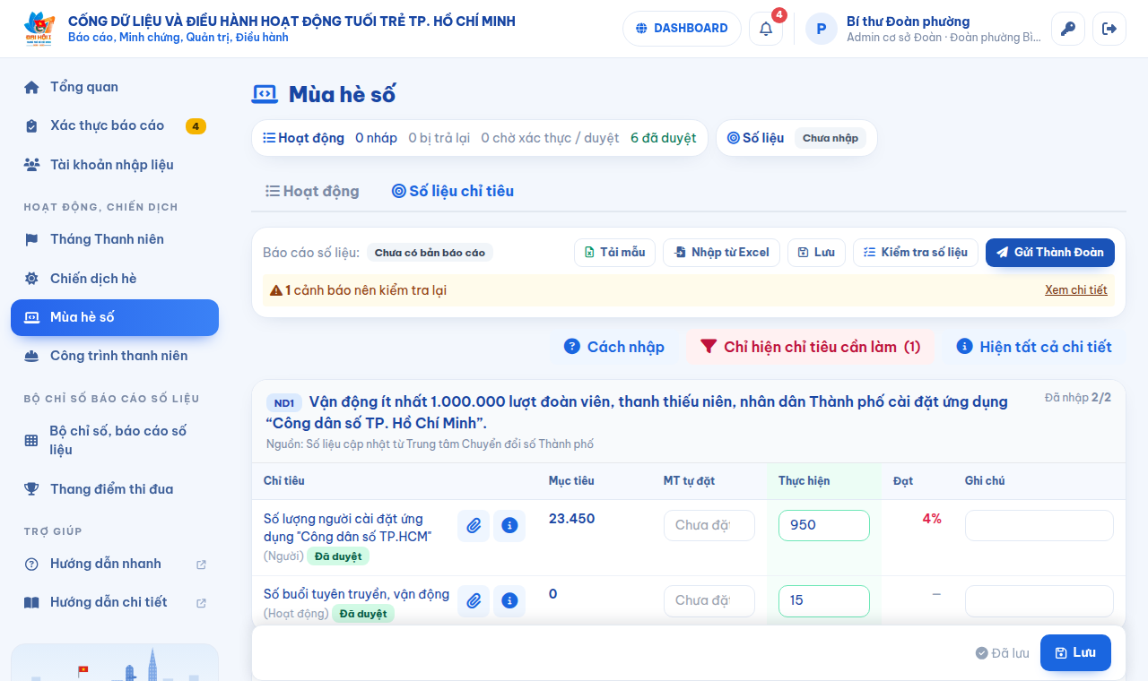
Task: Open notifications bell with 4 badge
Action: tap(766, 29)
